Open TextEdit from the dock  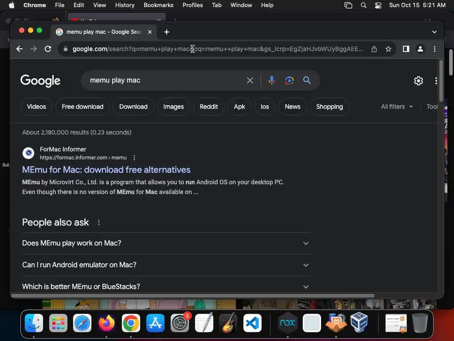click(x=204, y=323)
